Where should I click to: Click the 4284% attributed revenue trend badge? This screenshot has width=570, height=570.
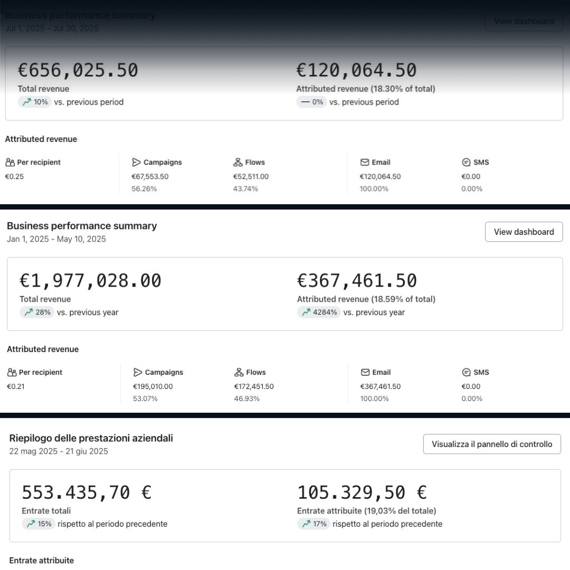pyautogui.click(x=319, y=312)
